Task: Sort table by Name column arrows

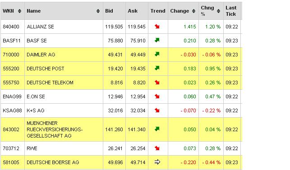Action: point(98,11)
